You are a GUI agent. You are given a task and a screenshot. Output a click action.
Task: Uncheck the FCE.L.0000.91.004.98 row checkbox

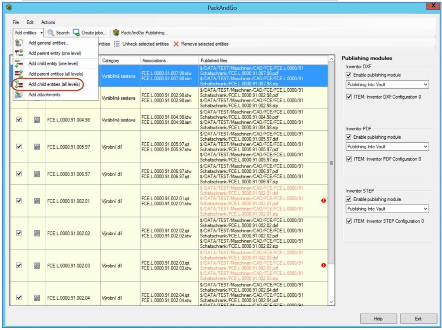point(19,119)
